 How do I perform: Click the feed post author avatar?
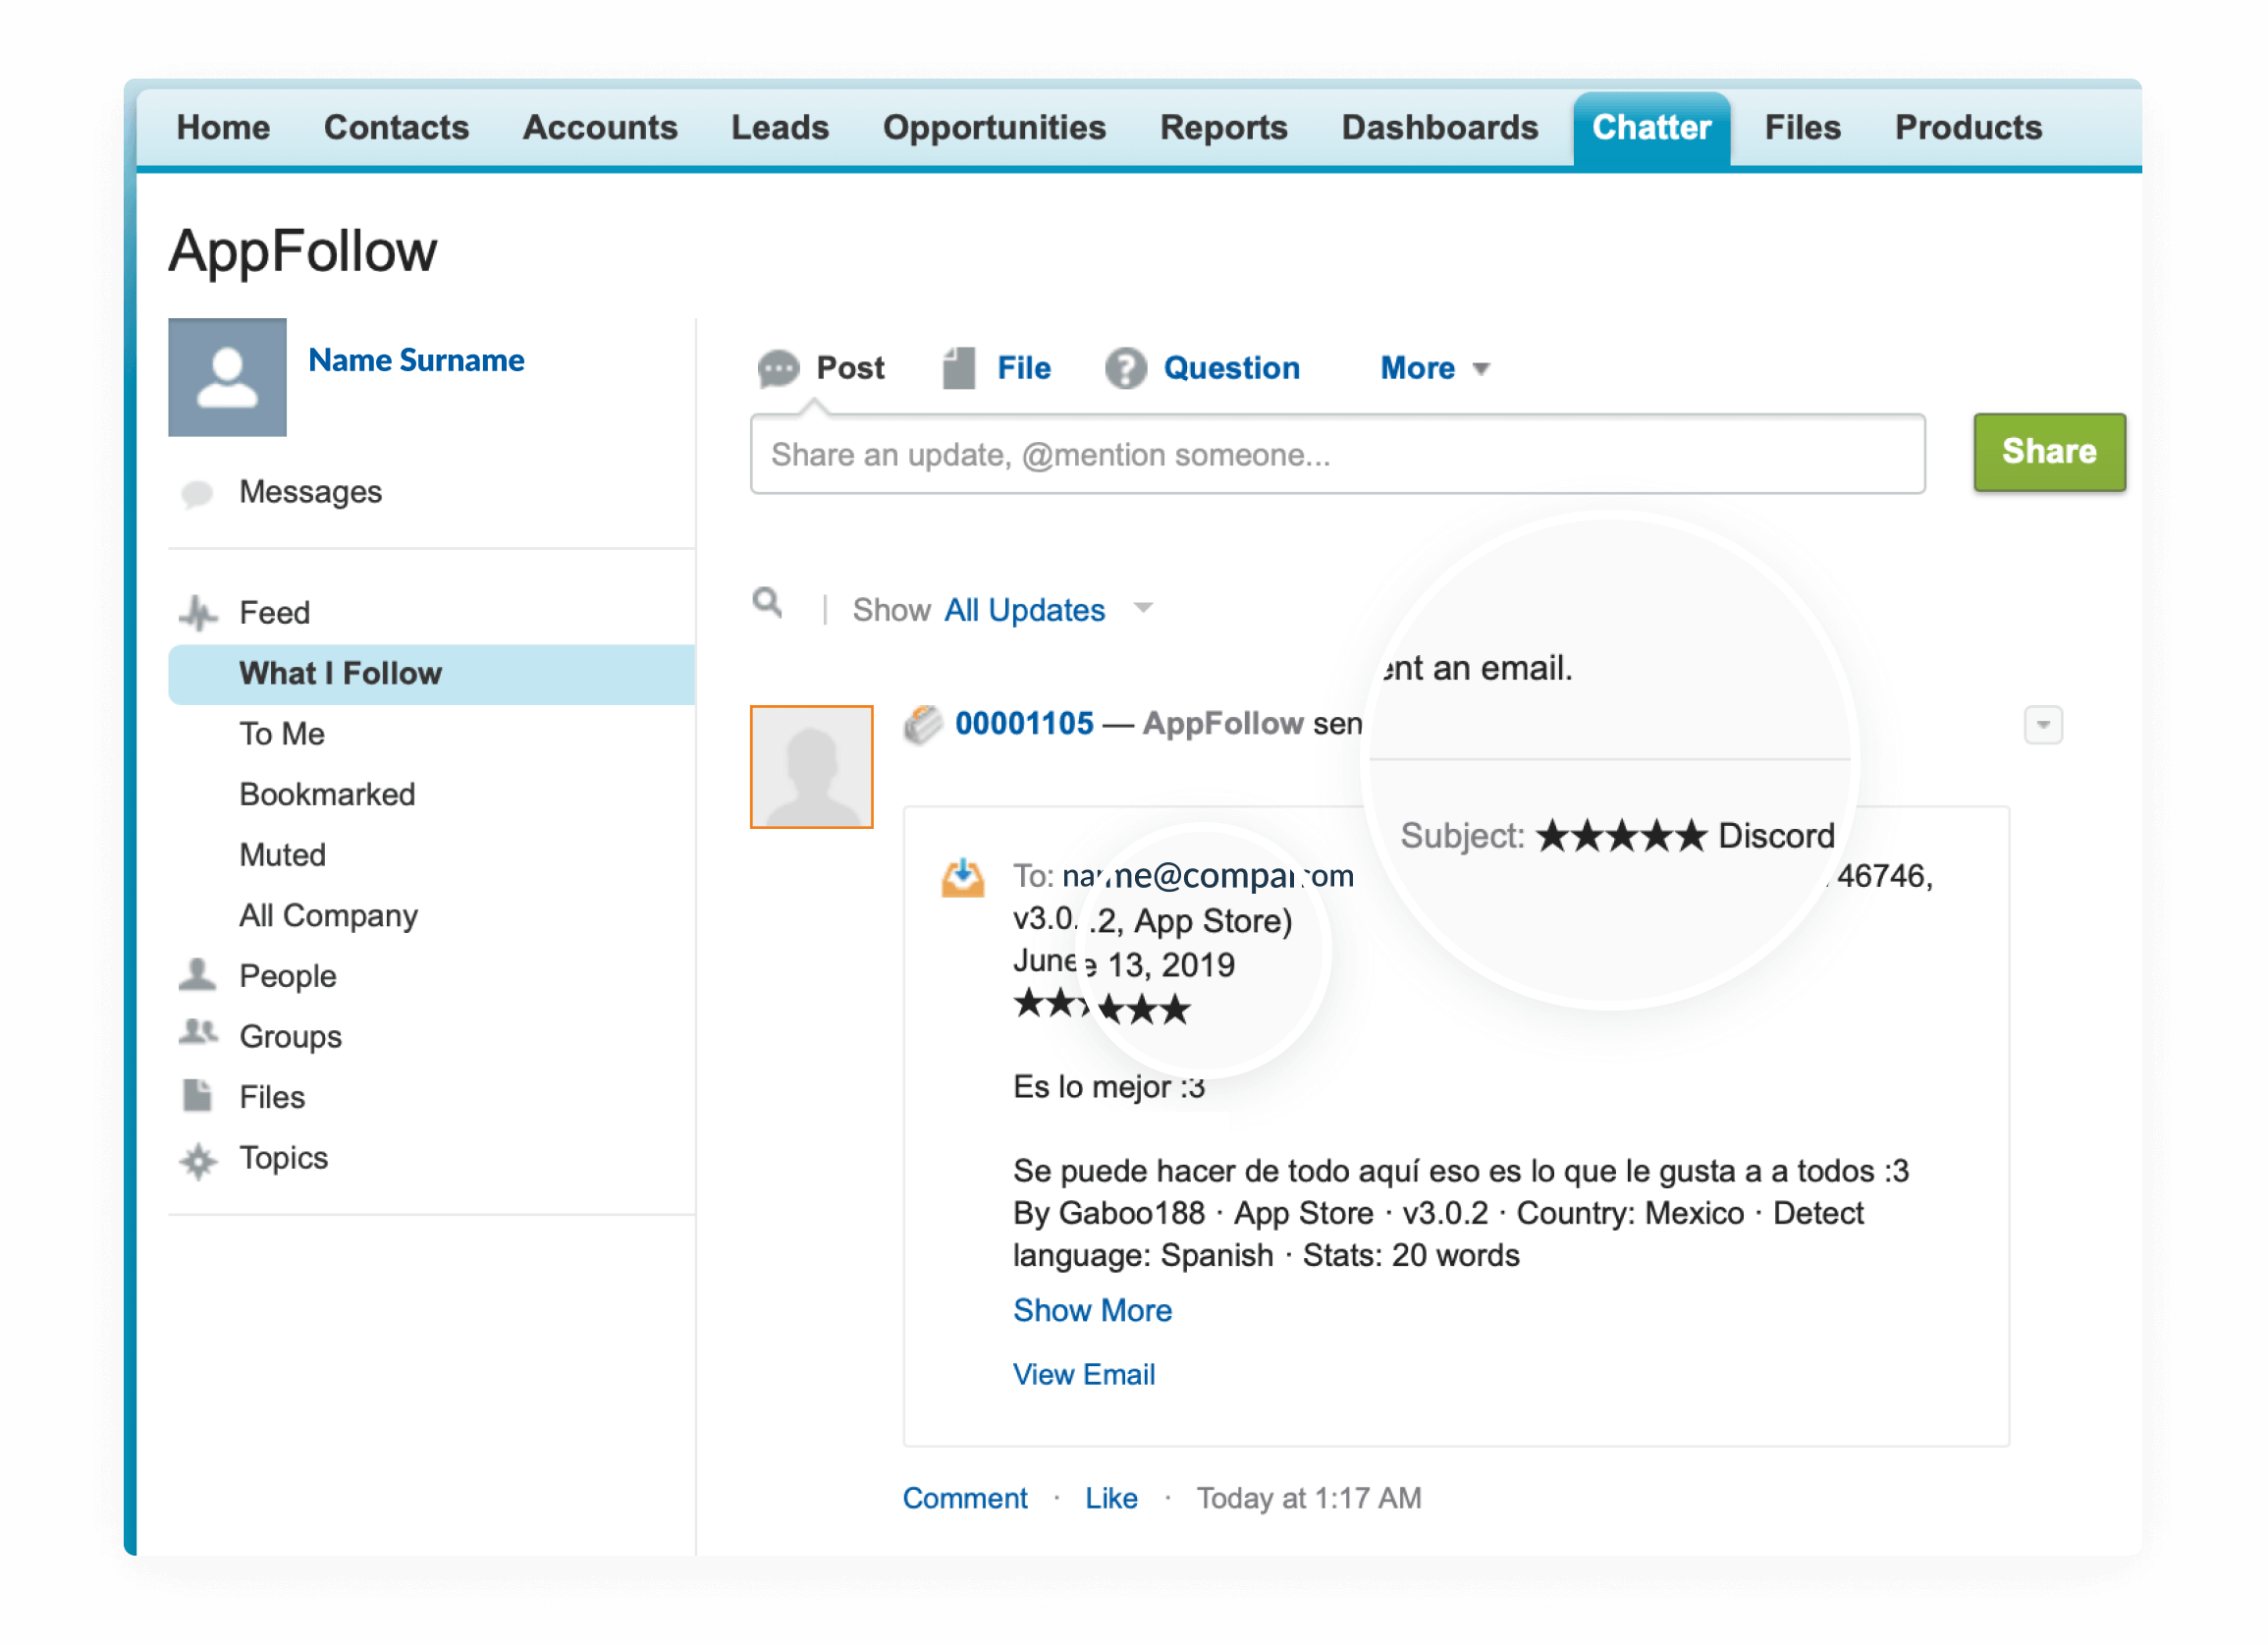[x=811, y=767]
